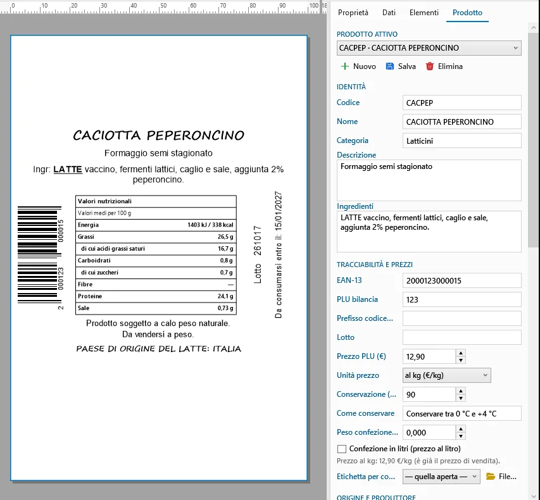Expand the Unità prezzo combo box
Image resolution: width=540 pixels, height=500 pixels.
(x=447, y=375)
